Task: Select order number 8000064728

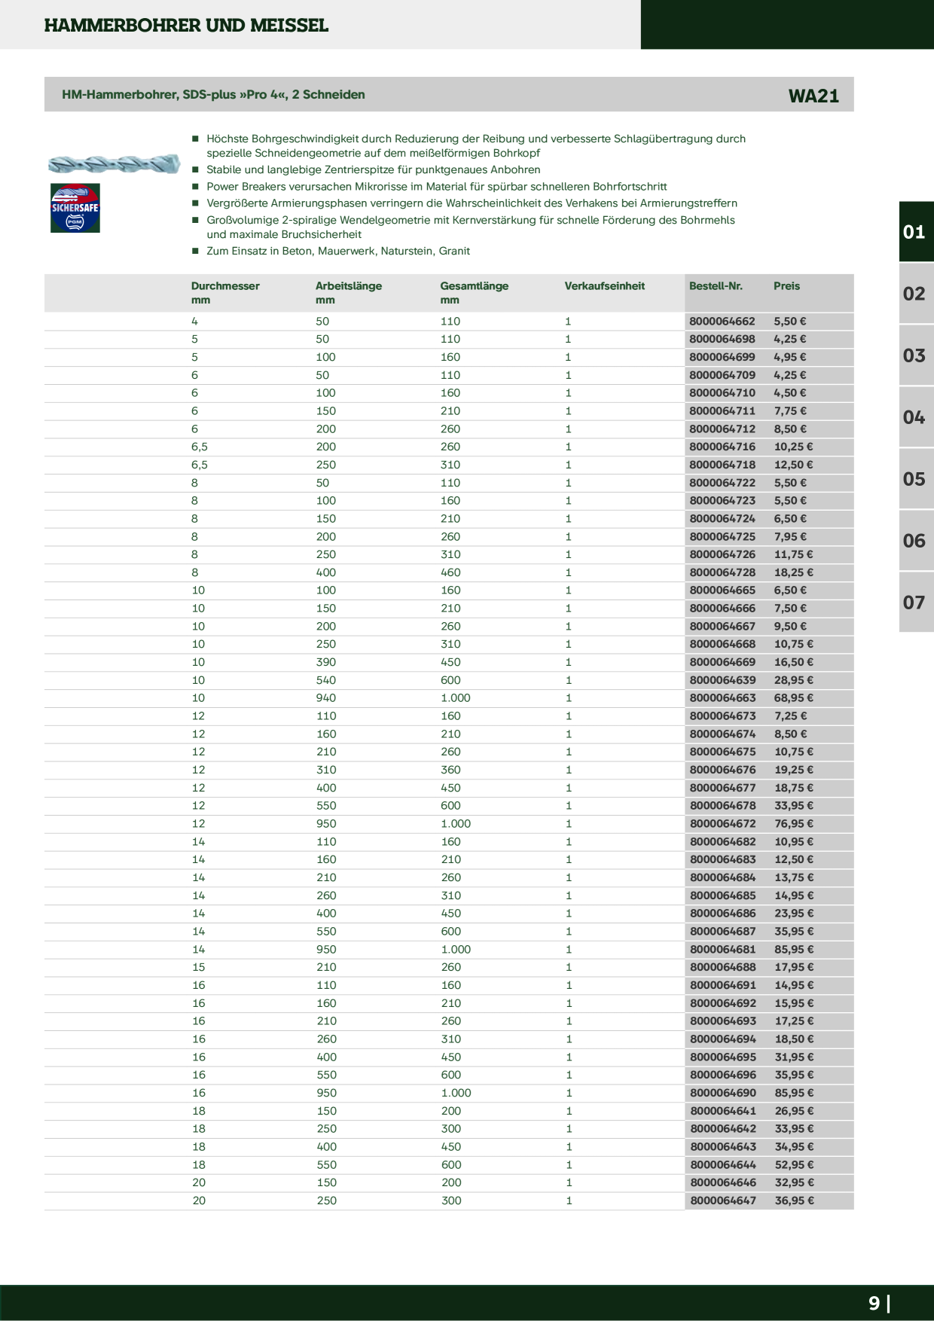Action: coord(722,573)
